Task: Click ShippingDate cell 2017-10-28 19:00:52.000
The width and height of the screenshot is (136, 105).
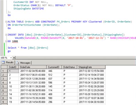Action: coord(91,94)
